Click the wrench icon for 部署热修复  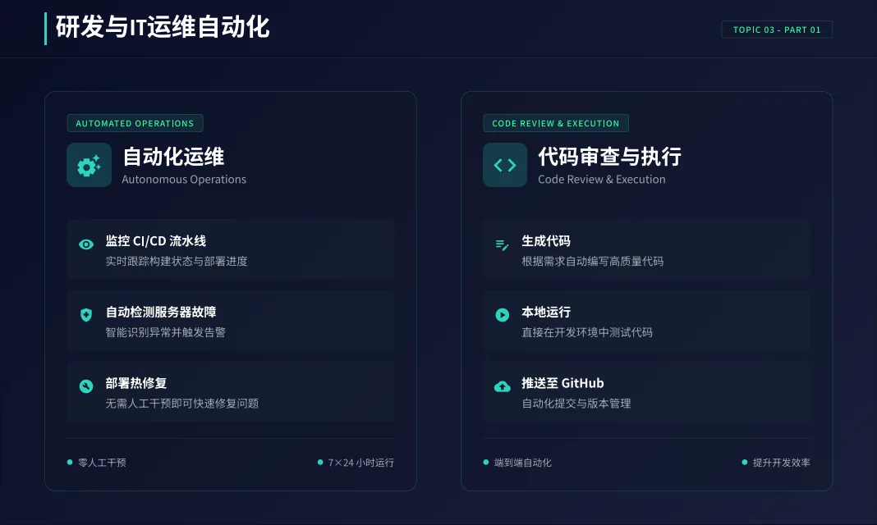click(x=86, y=386)
